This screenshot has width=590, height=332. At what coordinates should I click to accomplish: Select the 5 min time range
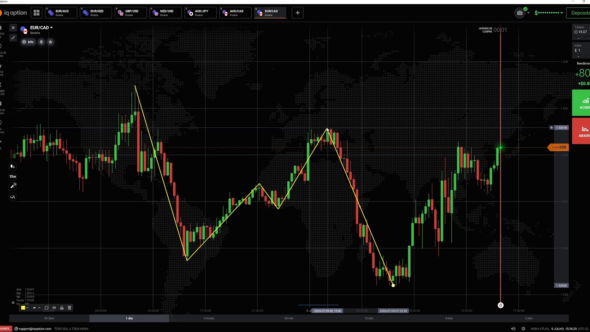pyautogui.click(x=449, y=318)
